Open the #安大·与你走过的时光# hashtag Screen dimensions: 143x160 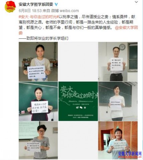[39, 17]
